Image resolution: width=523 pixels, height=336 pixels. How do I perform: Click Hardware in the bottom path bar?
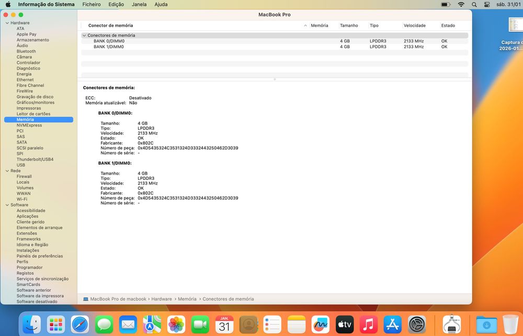tap(162, 299)
